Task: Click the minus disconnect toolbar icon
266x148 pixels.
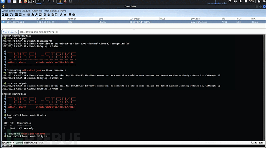Action: (x=7, y=15)
